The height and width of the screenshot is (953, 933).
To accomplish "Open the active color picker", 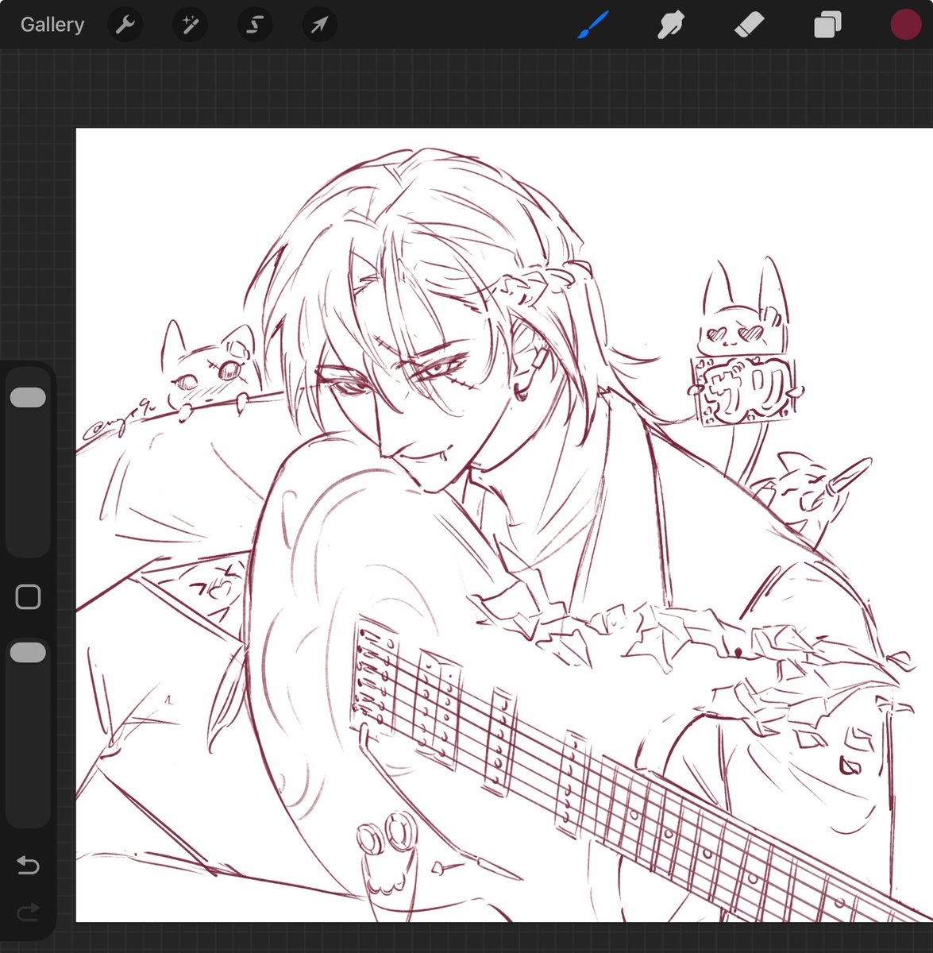I will click(905, 25).
